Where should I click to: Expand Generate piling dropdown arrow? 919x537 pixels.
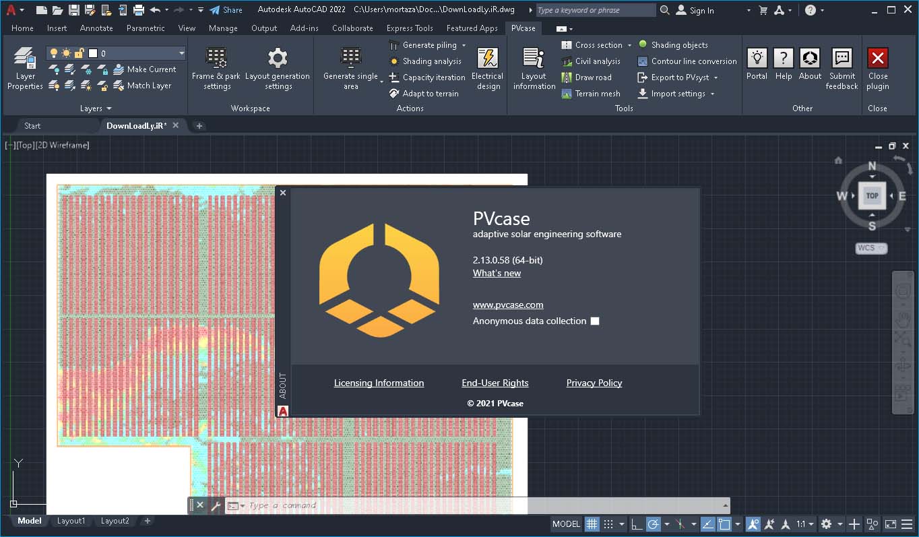click(x=464, y=45)
